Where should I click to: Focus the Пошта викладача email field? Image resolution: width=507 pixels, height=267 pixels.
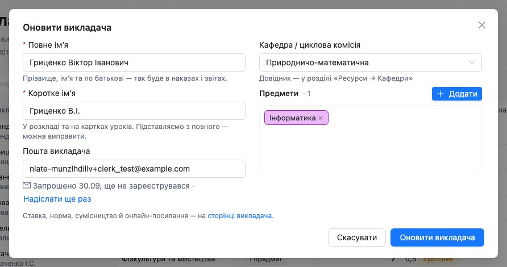pos(134,169)
